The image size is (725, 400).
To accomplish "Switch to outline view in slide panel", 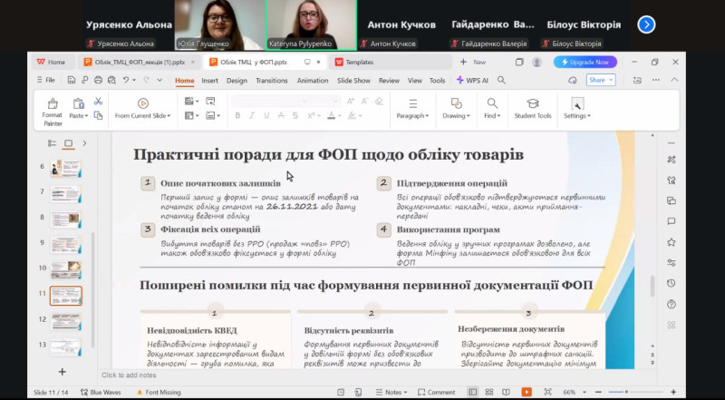I will pyautogui.click(x=52, y=143).
